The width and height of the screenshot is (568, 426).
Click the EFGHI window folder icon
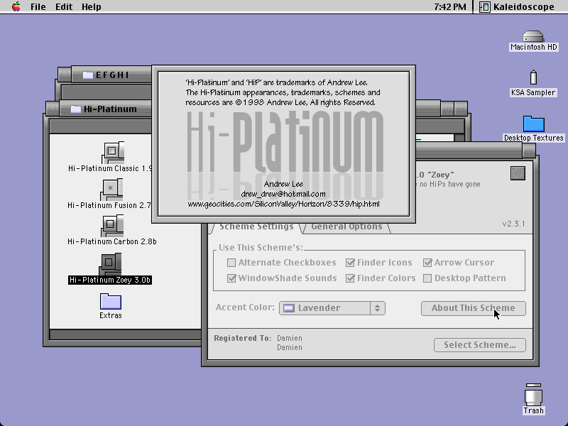[x=87, y=75]
